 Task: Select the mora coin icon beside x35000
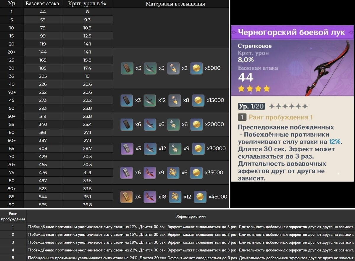(196, 173)
